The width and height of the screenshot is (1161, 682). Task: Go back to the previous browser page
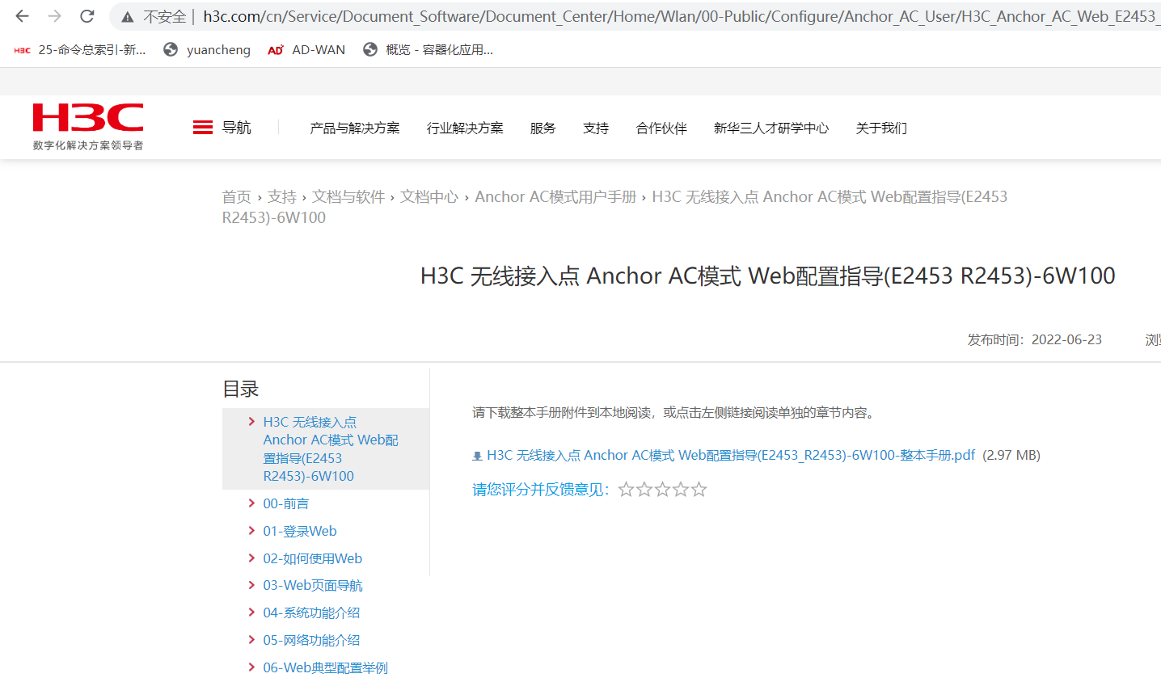(x=22, y=16)
